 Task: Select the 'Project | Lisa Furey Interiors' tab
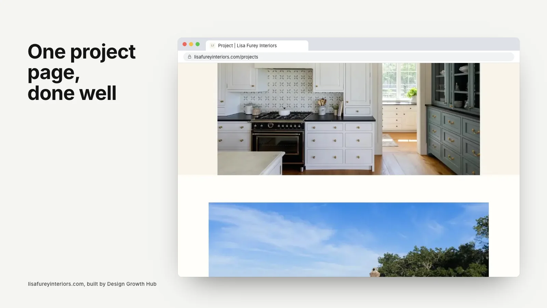(x=257, y=46)
